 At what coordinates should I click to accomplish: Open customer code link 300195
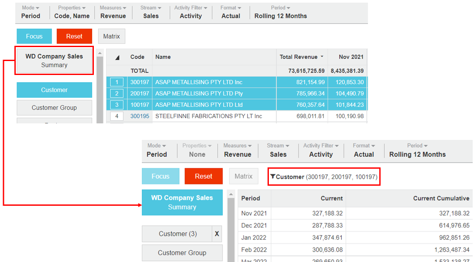(x=140, y=116)
